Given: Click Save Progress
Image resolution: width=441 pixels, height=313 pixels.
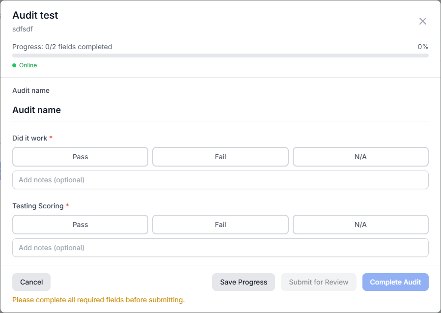Looking at the screenshot, I should tap(244, 282).
